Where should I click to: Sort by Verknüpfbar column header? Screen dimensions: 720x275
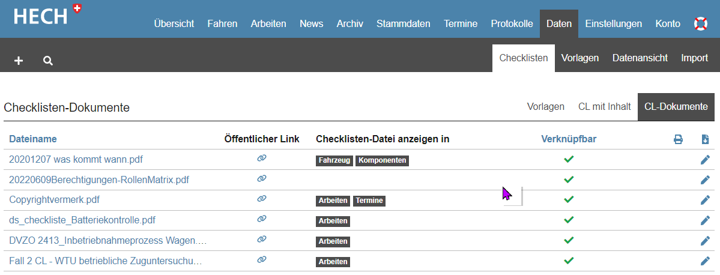coord(569,139)
